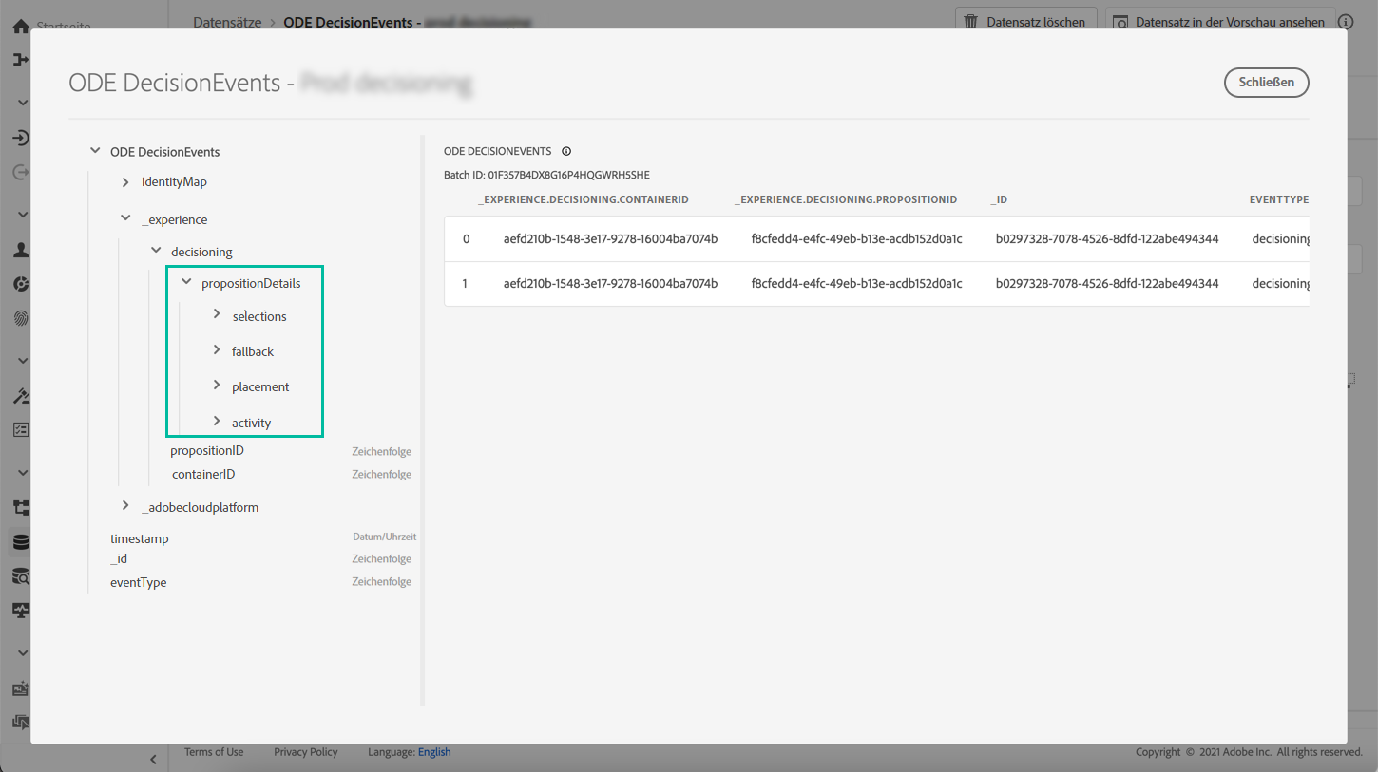The image size is (1378, 772).
Task: Click row 1 _ID value b0297328
Action: [x=1107, y=284]
